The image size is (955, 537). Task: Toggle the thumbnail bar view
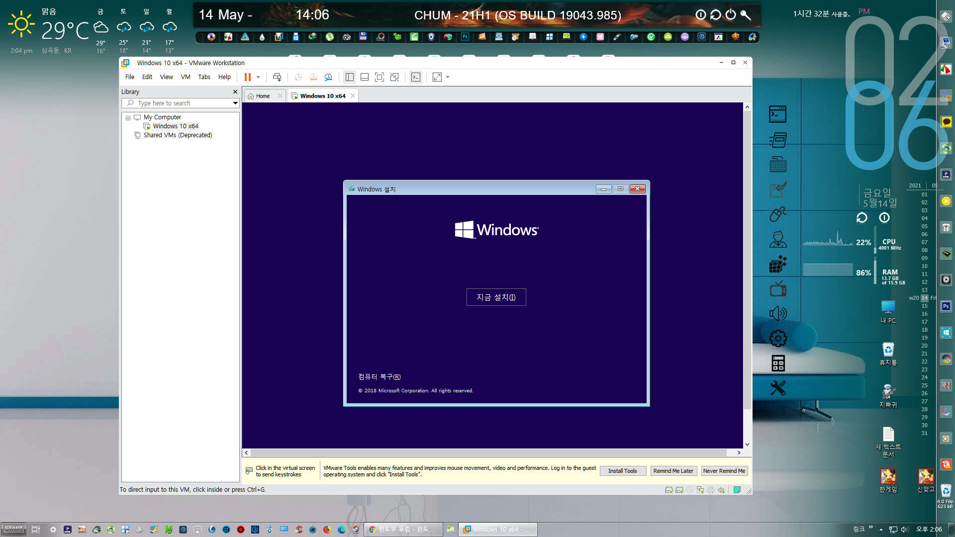365,77
